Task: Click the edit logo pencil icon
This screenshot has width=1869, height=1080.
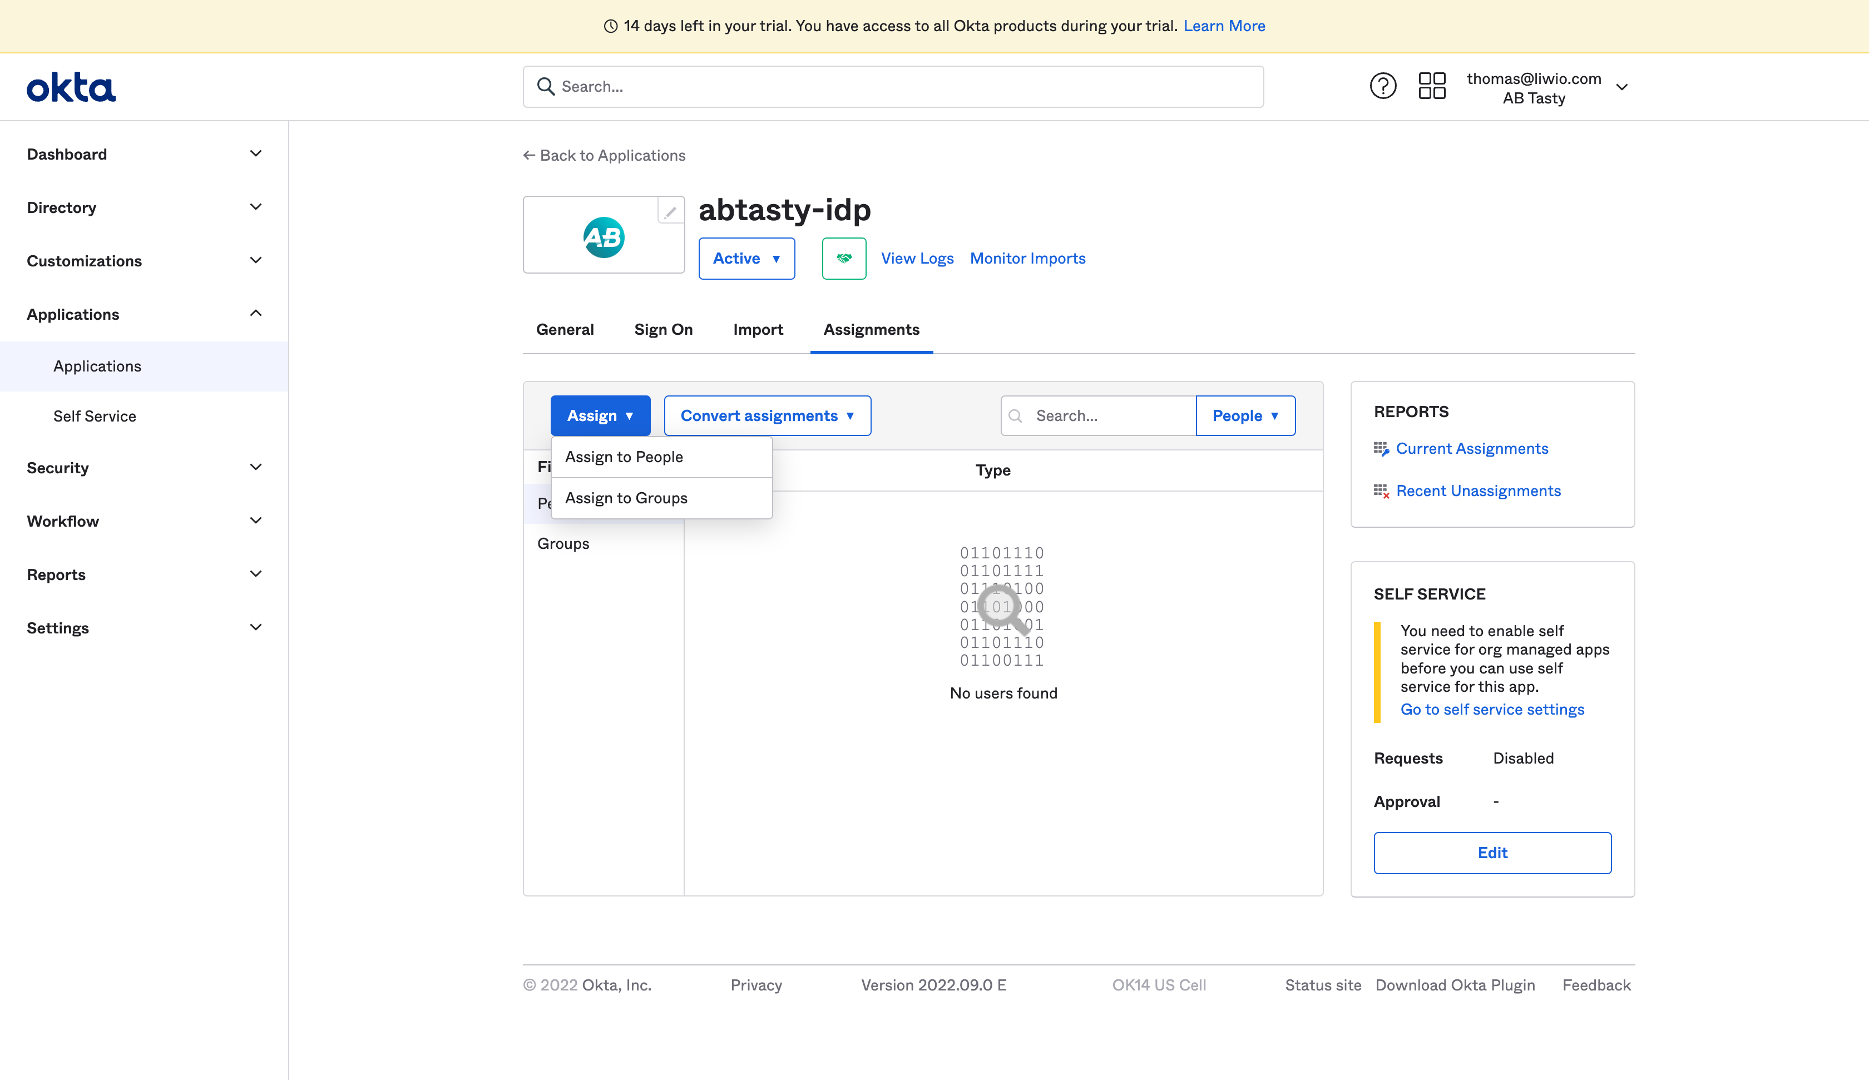Action: pyautogui.click(x=670, y=212)
